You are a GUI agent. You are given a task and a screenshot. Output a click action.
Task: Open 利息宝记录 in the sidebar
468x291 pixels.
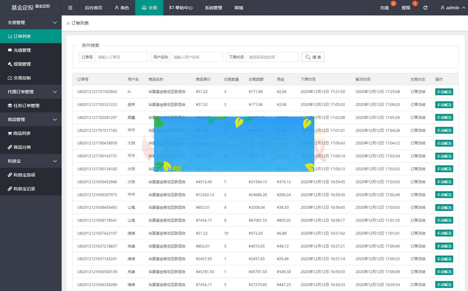24,189
